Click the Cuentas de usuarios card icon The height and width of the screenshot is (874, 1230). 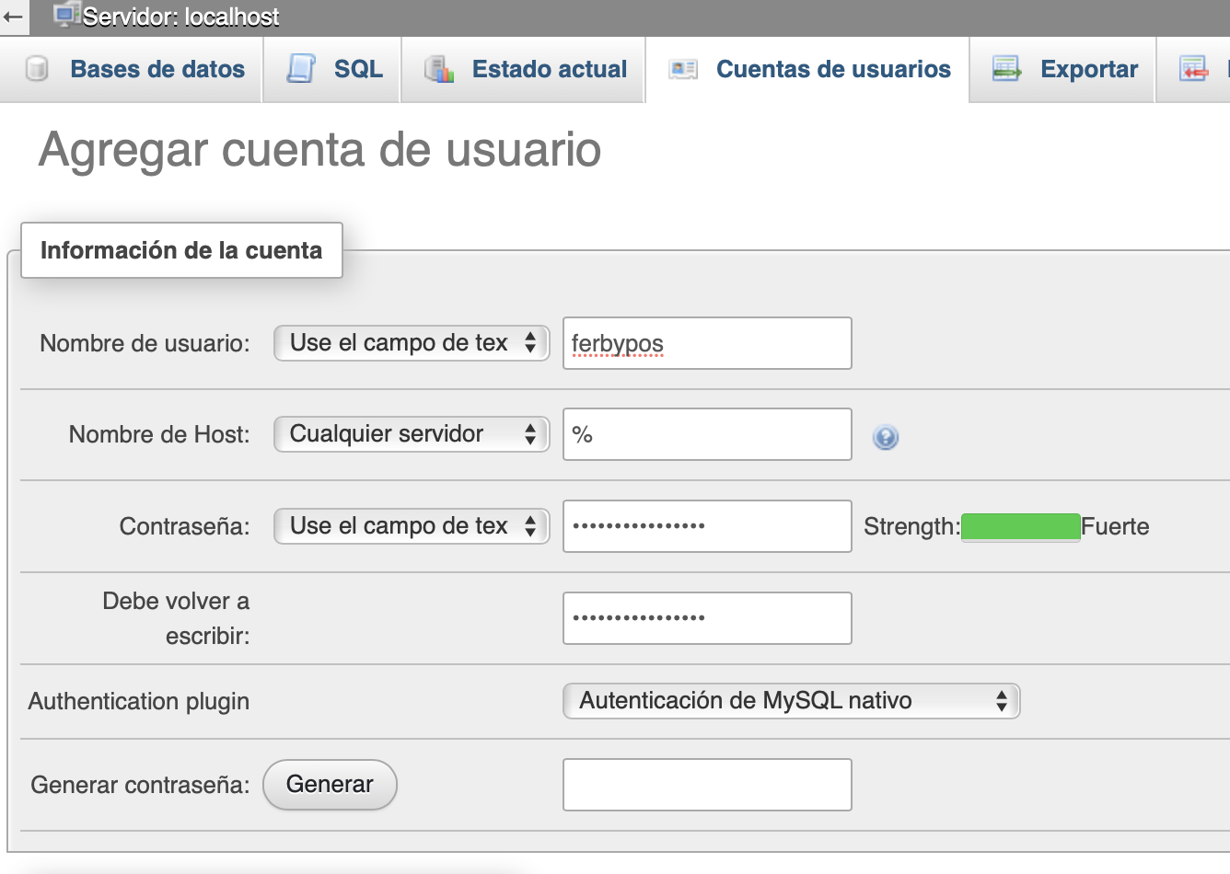pyautogui.click(x=683, y=69)
